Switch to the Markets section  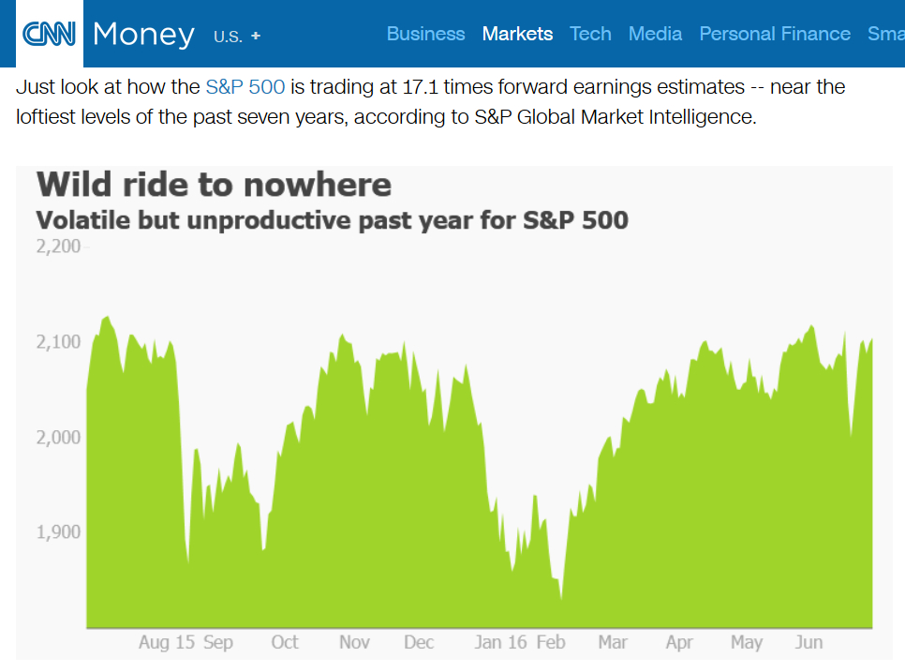point(517,34)
